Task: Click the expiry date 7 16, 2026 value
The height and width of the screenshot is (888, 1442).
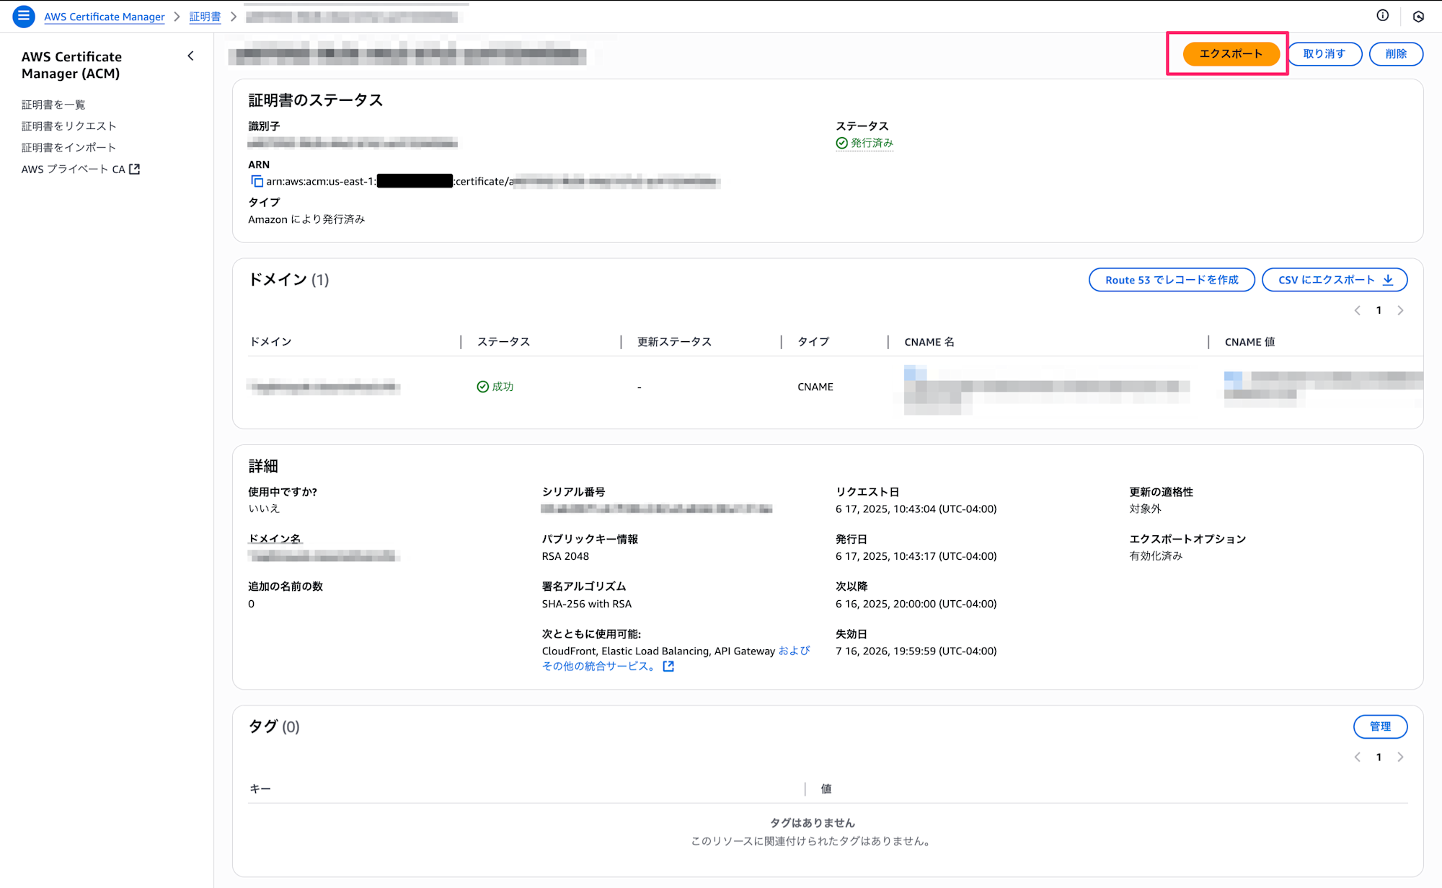Action: (916, 651)
